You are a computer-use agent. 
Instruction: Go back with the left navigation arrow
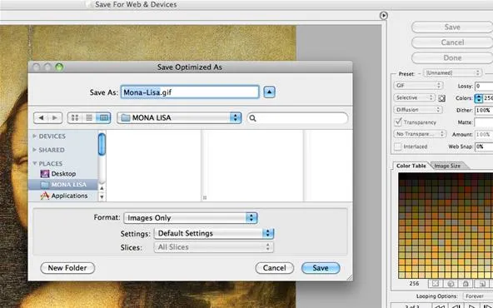(x=41, y=118)
